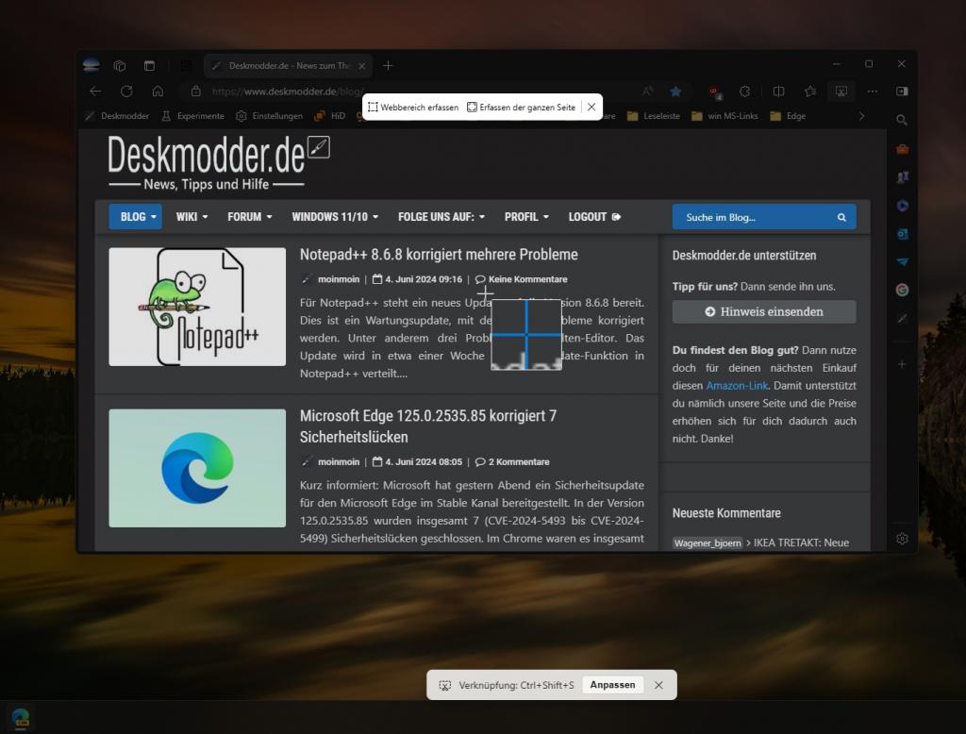Click the LOGOUT link
966x734 pixels.
click(x=594, y=217)
